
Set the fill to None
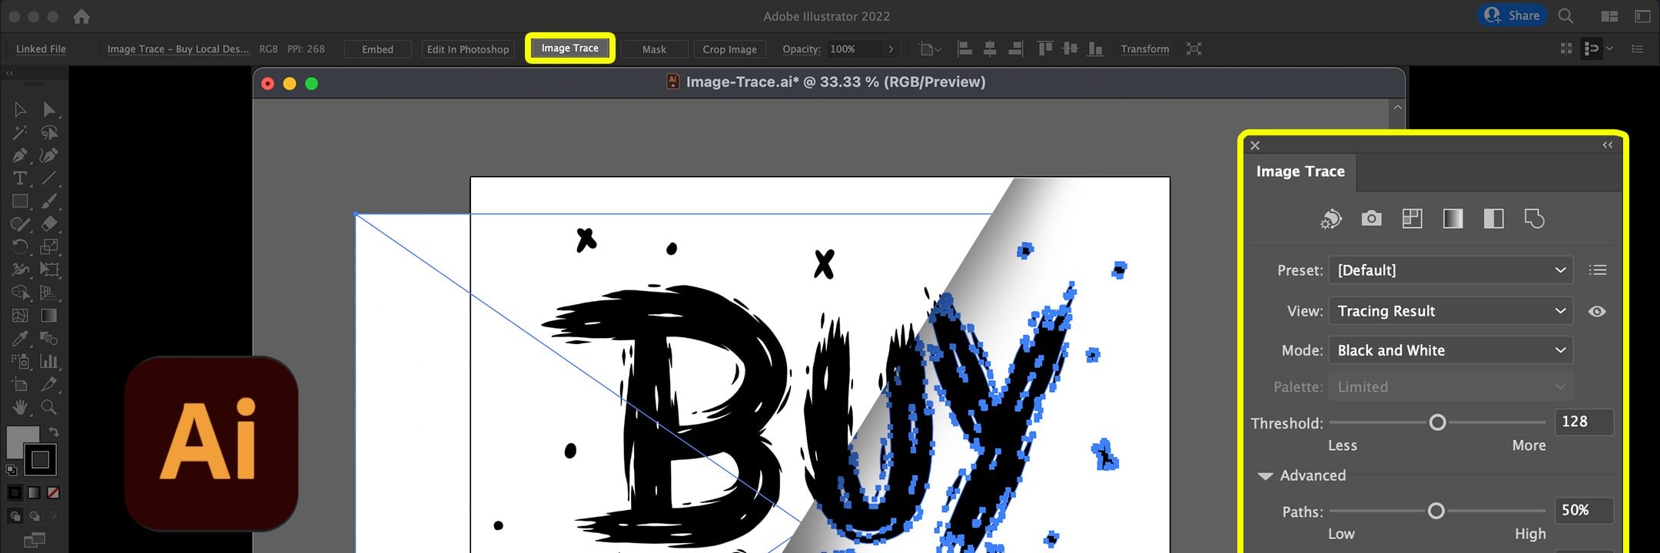53,493
